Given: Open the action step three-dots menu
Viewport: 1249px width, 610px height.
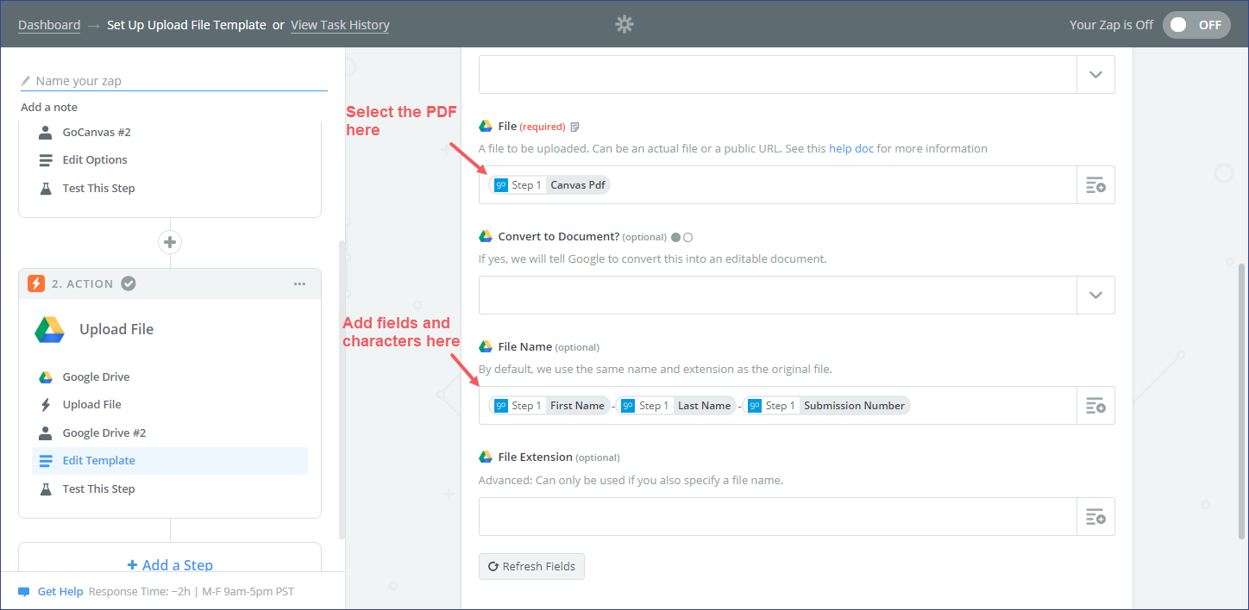Looking at the screenshot, I should (299, 283).
